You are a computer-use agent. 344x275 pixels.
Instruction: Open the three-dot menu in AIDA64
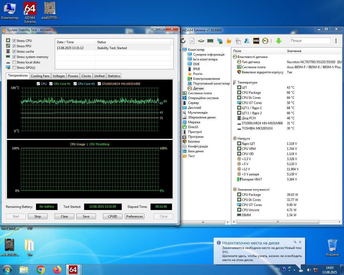coord(336,41)
